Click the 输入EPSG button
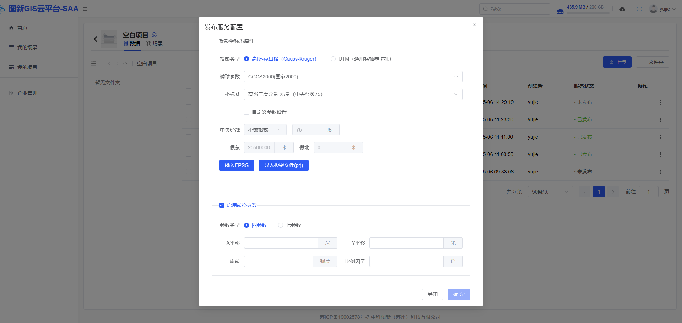Image resolution: width=682 pixels, height=323 pixels. coord(237,165)
